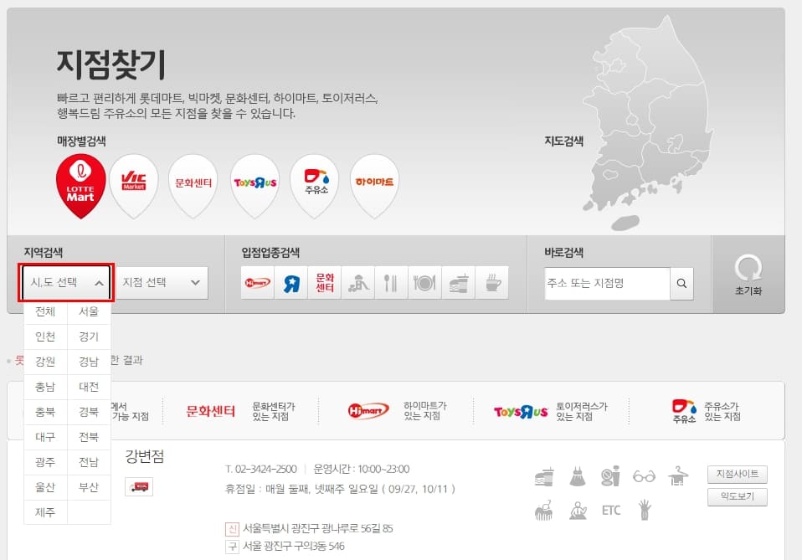Filter branches with 문화센터 legend
Image resolution: width=802 pixels, height=560 pixels.
[x=240, y=411]
